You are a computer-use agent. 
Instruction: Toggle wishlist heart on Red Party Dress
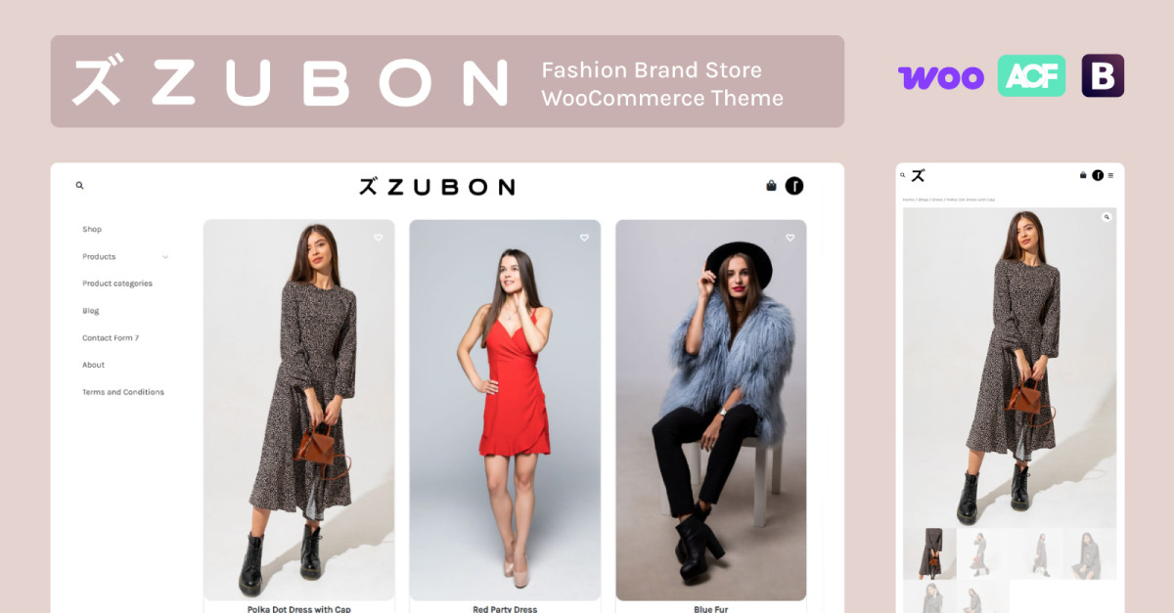584,238
